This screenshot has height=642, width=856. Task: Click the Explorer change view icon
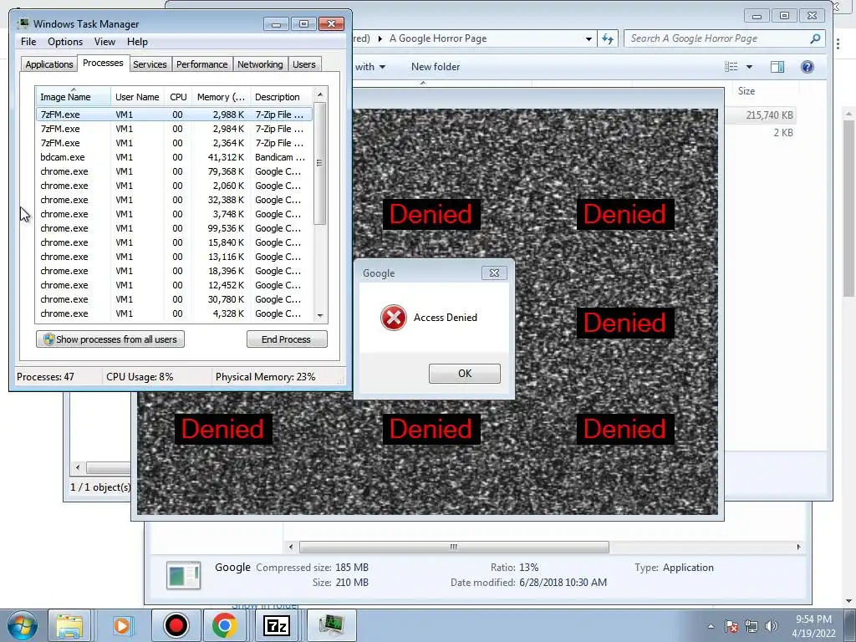pyautogui.click(x=731, y=67)
